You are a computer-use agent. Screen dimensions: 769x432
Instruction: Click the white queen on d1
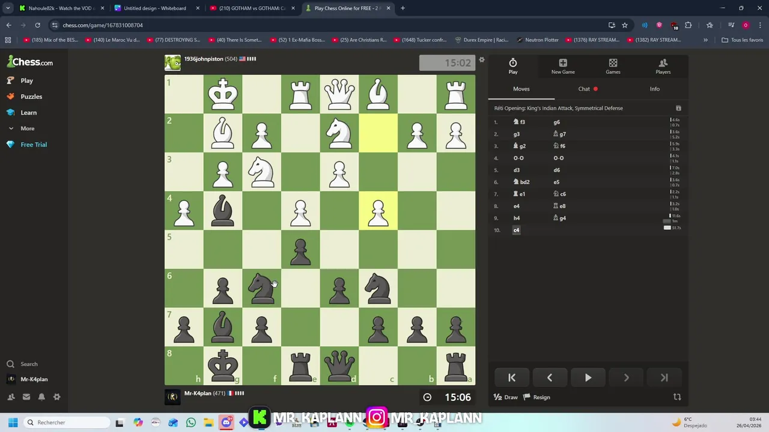click(x=339, y=94)
